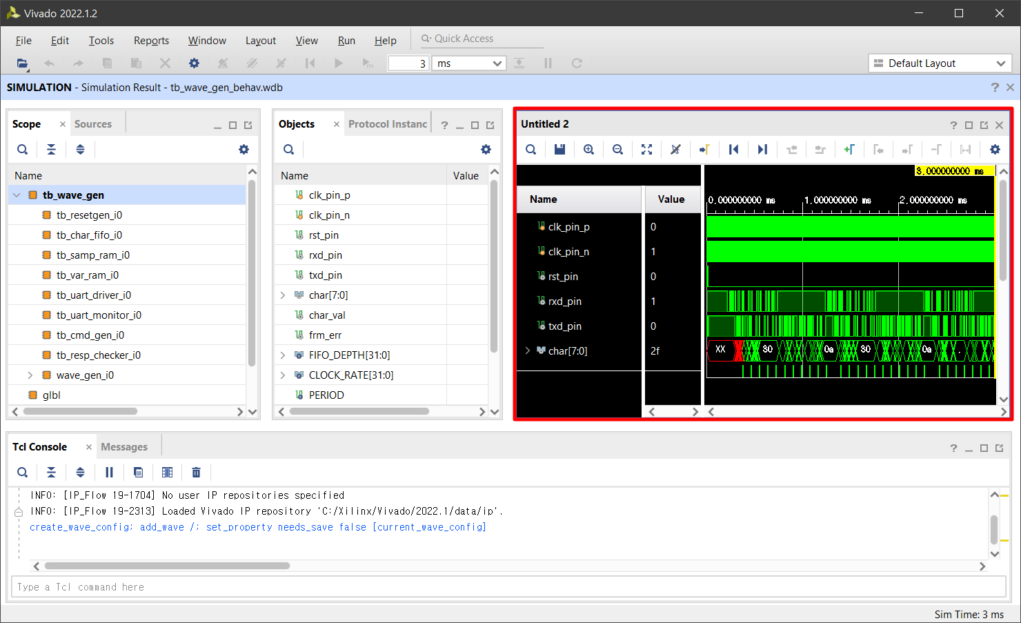
Task: Close the Scope tab
Action: (x=62, y=124)
